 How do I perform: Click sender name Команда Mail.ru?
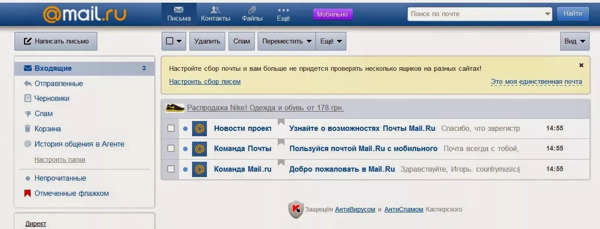click(243, 169)
